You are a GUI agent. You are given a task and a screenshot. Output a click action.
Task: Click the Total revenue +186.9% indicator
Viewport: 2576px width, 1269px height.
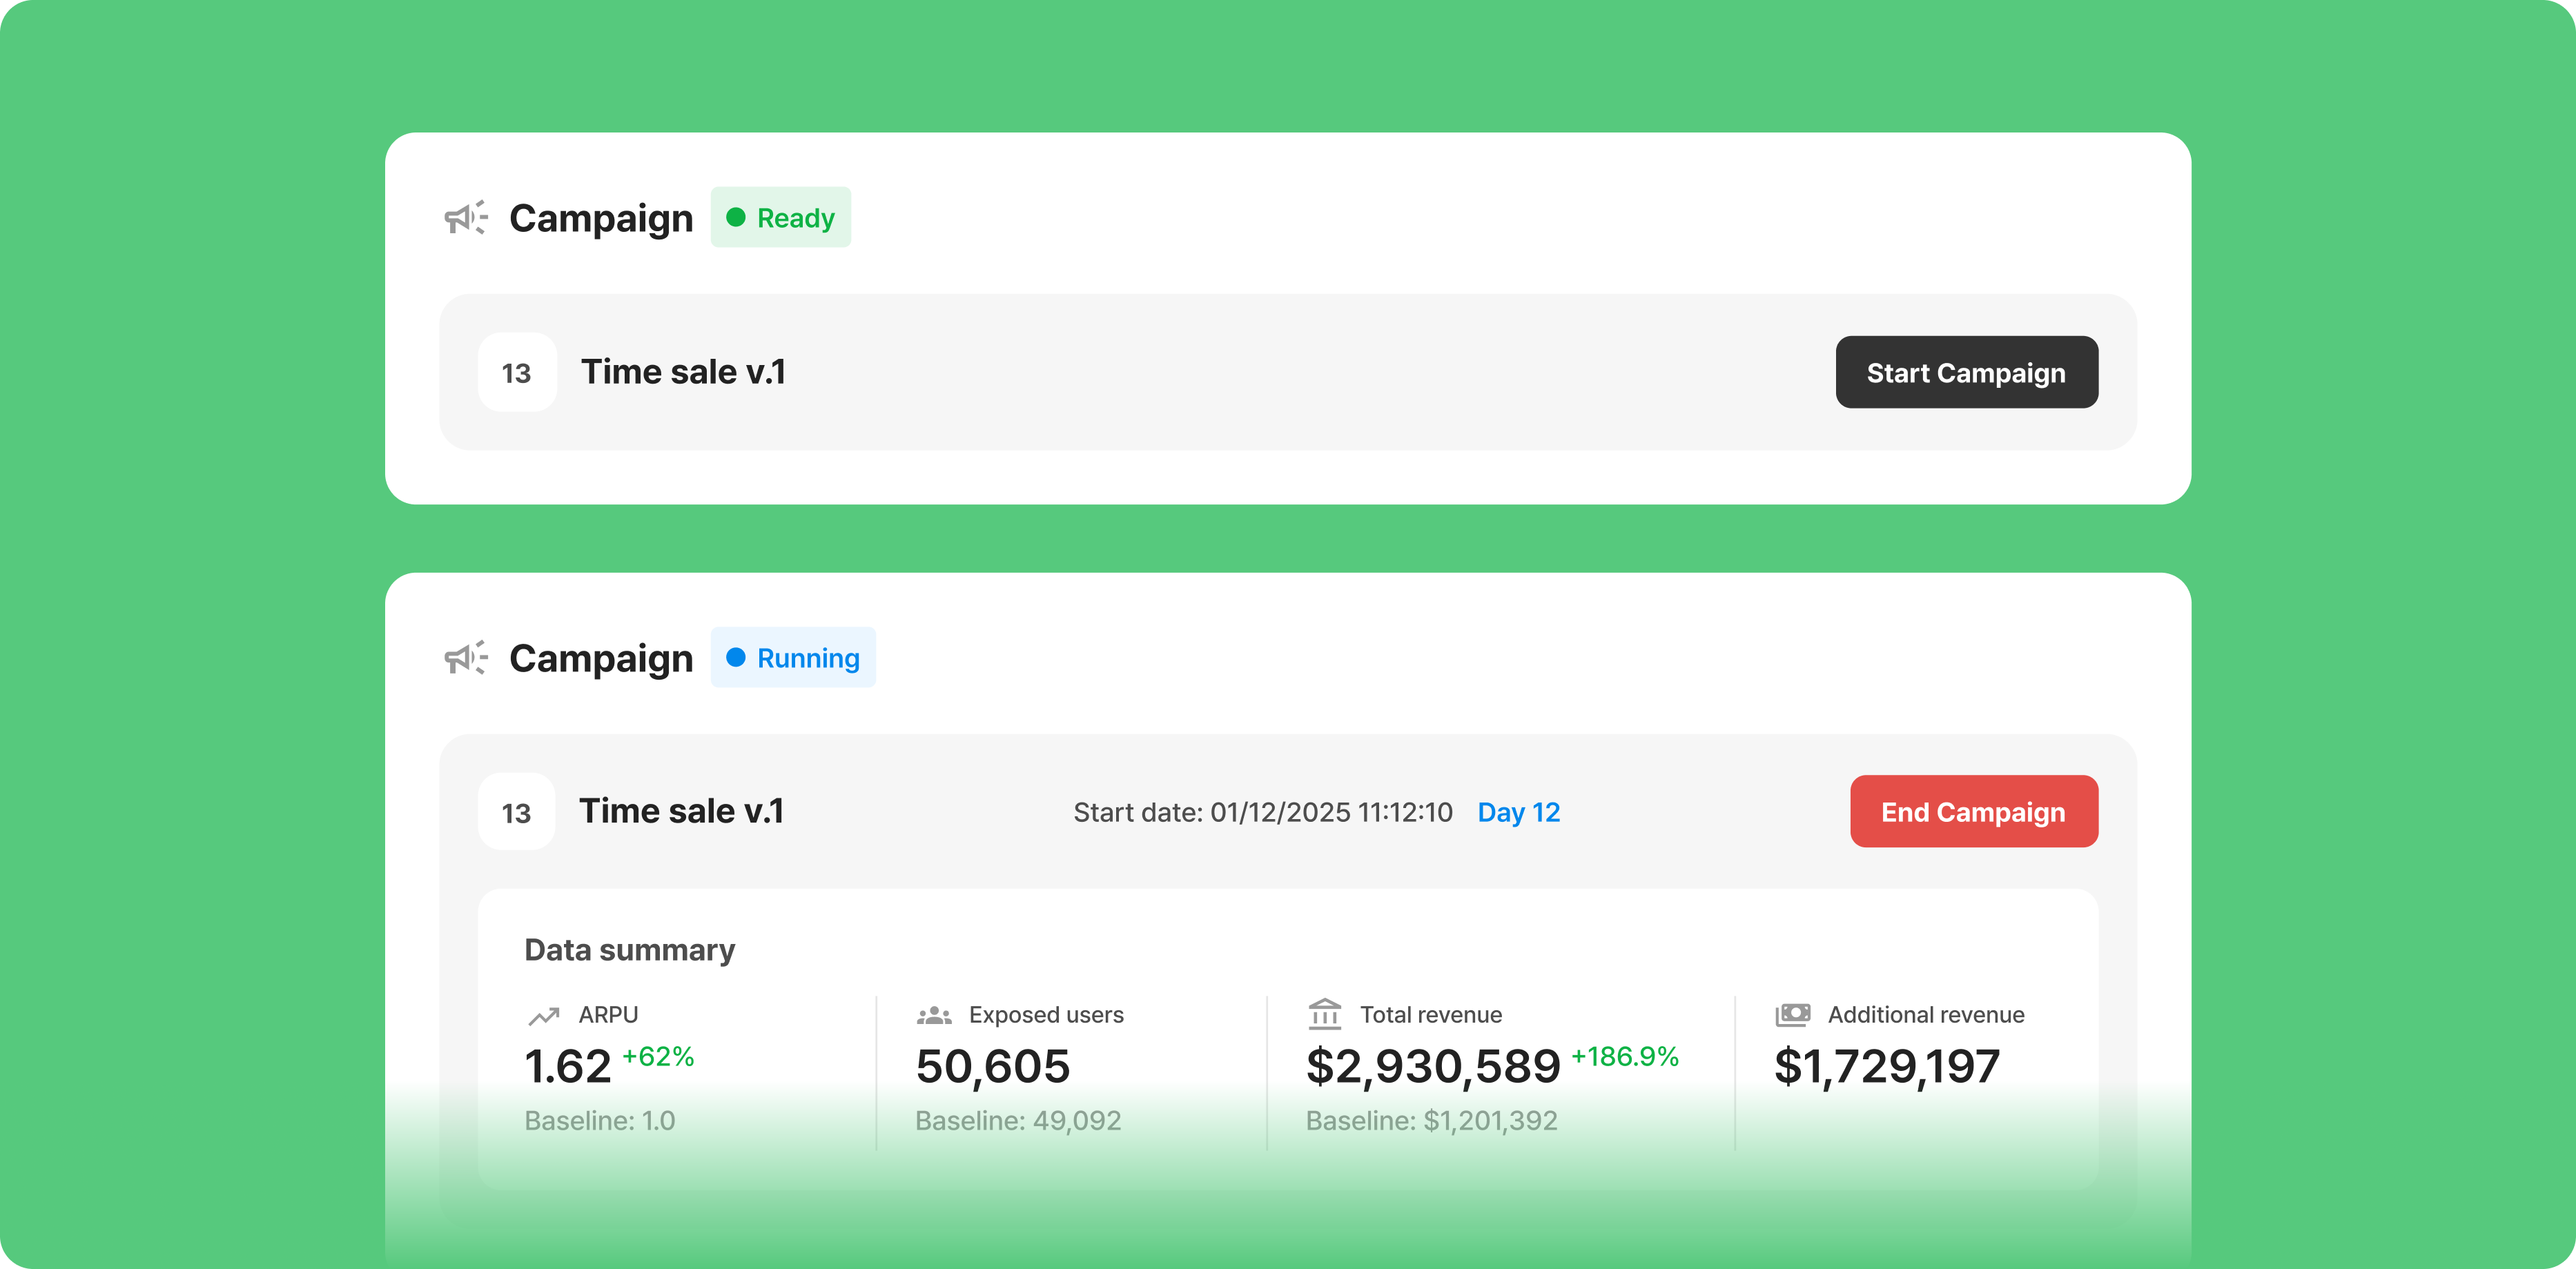point(1624,1056)
